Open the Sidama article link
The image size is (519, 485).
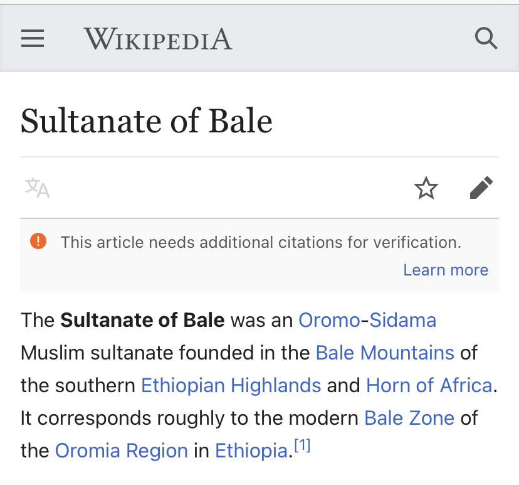[402, 320]
